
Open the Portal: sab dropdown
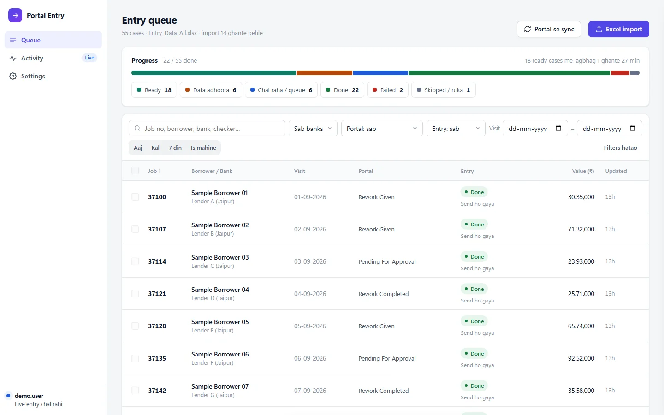coord(382,129)
